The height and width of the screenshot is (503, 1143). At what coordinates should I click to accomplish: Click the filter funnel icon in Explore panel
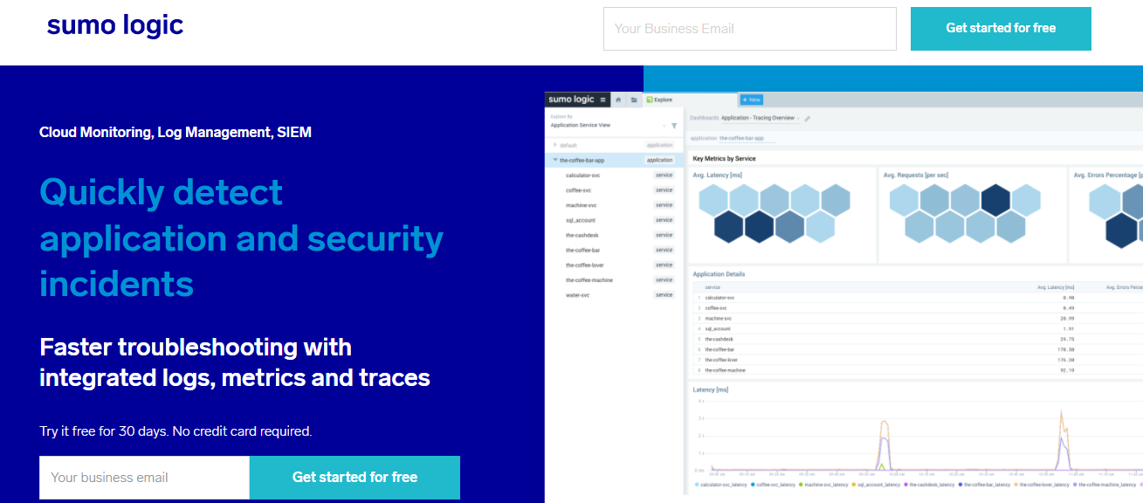coord(674,126)
